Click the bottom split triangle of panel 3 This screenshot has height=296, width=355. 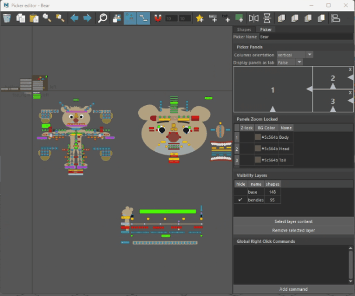click(x=333, y=109)
